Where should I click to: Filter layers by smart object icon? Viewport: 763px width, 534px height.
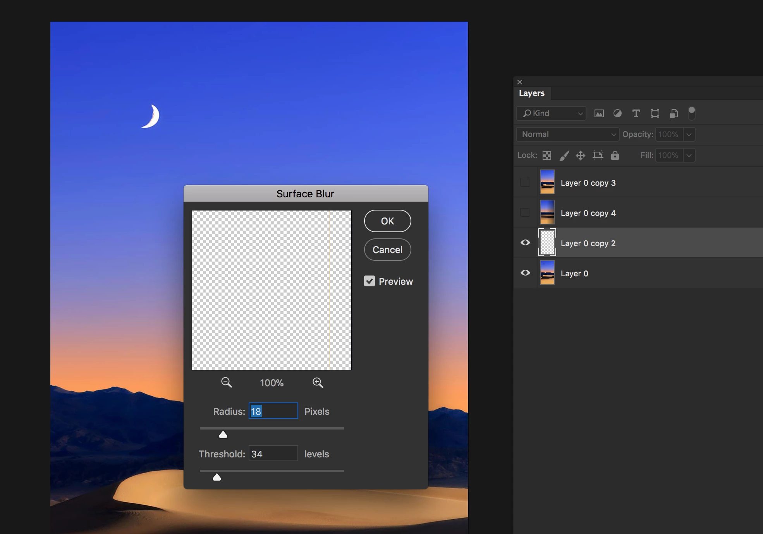coord(674,113)
